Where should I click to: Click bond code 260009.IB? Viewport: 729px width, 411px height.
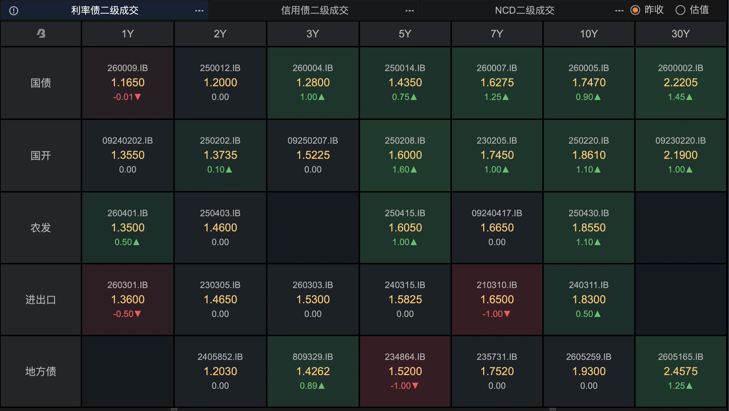(x=127, y=68)
